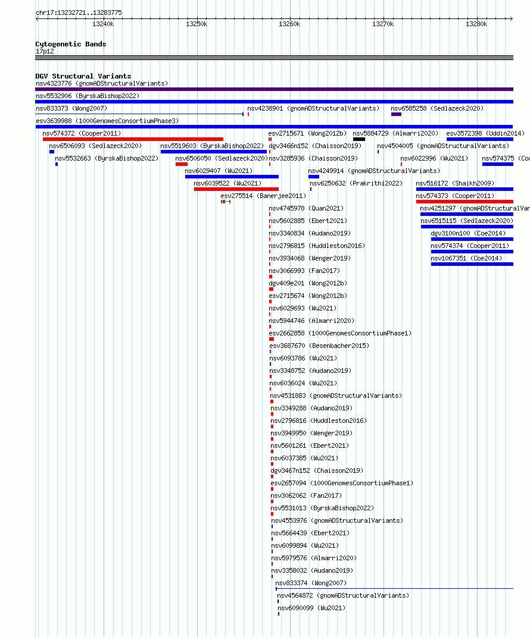Viewport: 530px width, 637px height.
Task: Select nsv6022996 (Wu2021) label
Action: tap(434, 158)
